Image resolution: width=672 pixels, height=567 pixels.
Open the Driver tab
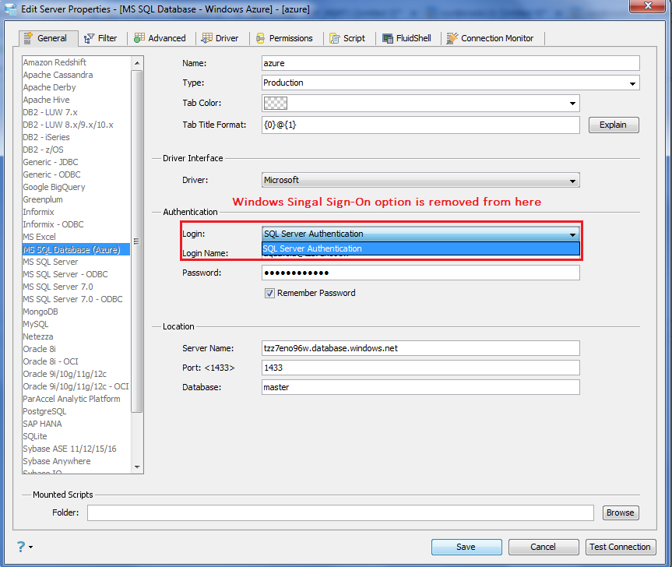tap(220, 38)
